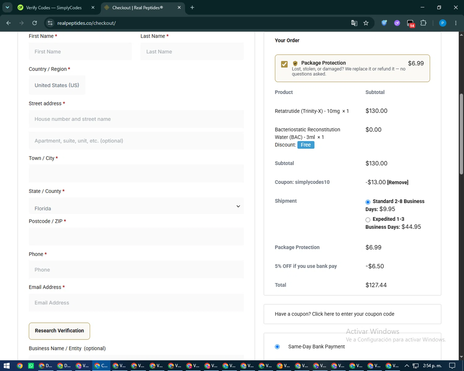Uncheck the Package Protection checkbox
This screenshot has width=464, height=371.
(x=284, y=64)
